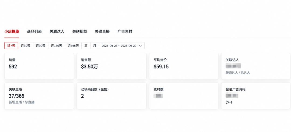The image size is (291, 132).
Task: Click the 销售额 value $3.50万
Action: click(x=89, y=67)
